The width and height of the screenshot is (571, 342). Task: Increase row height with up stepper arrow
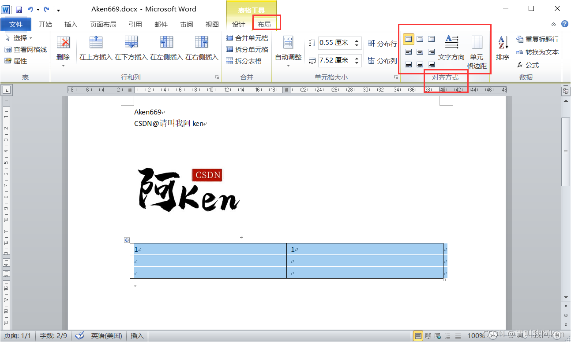point(357,40)
